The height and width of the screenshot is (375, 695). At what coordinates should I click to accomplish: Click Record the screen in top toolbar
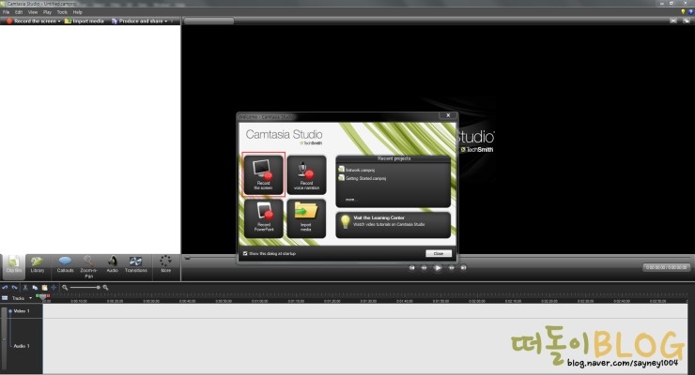pyautogui.click(x=31, y=21)
